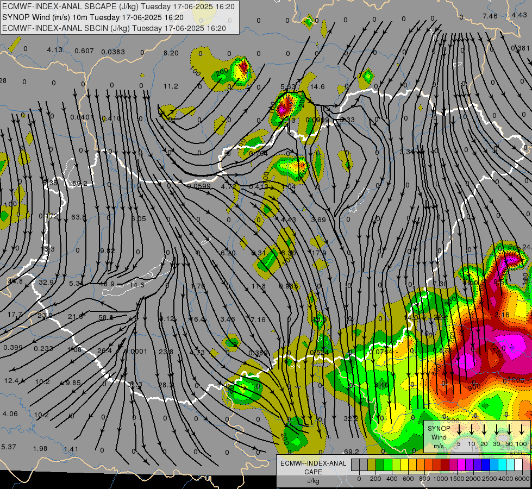
Task: Click the 6.20 value on the map
Action: tap(228, 253)
